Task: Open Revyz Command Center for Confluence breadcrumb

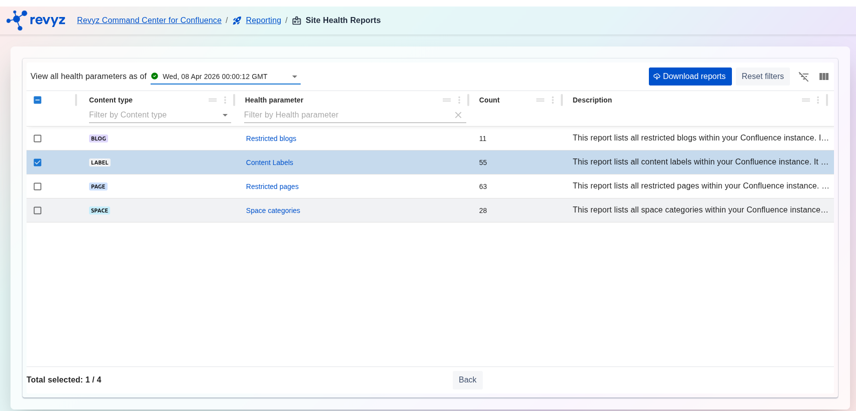Action: (x=149, y=20)
